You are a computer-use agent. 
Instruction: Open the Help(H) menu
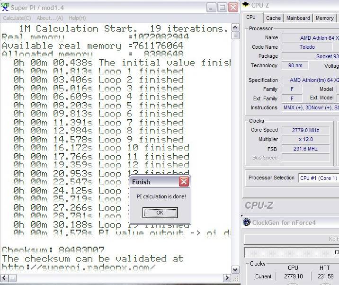pos(77,18)
